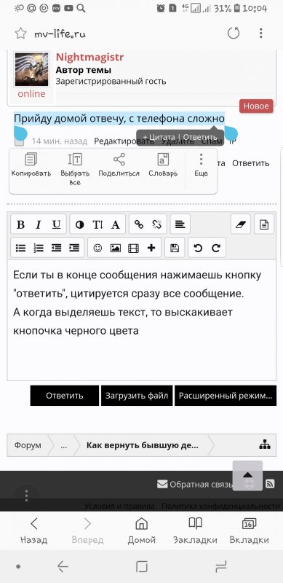Image resolution: width=283 pixels, height=583 pixels.
Task: Bookmark page with star icon
Action: pyautogui.click(x=20, y=34)
